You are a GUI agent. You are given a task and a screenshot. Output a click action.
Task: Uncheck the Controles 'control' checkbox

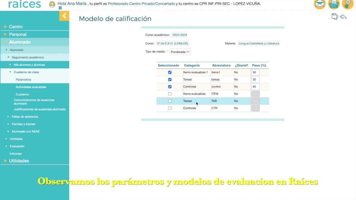tap(170, 87)
